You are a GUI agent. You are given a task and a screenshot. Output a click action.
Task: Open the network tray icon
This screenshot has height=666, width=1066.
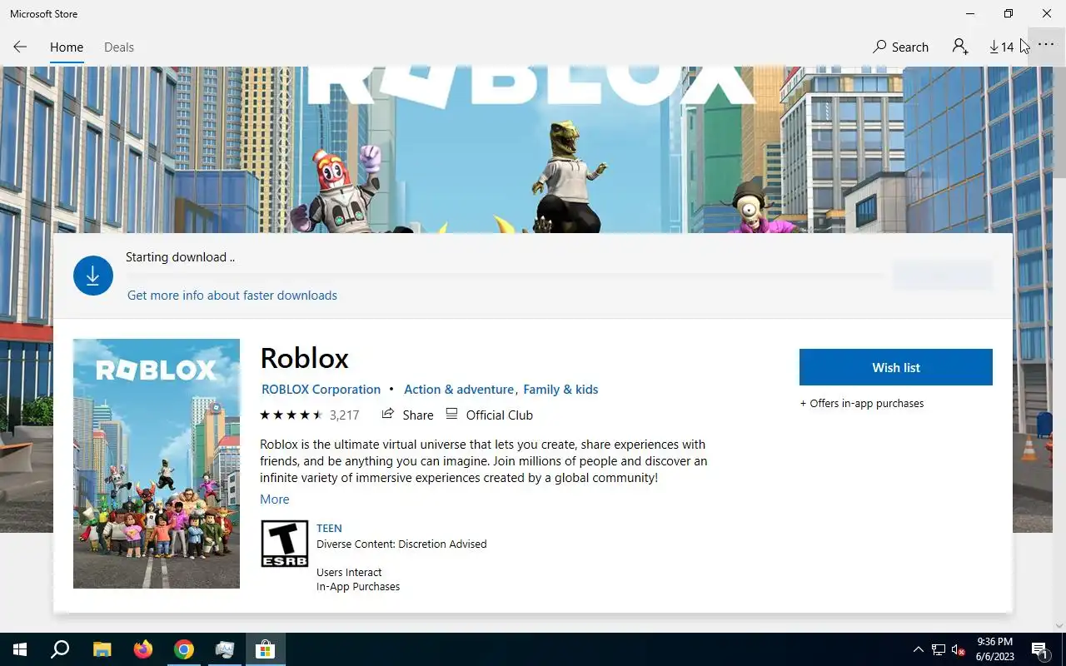[x=939, y=649]
